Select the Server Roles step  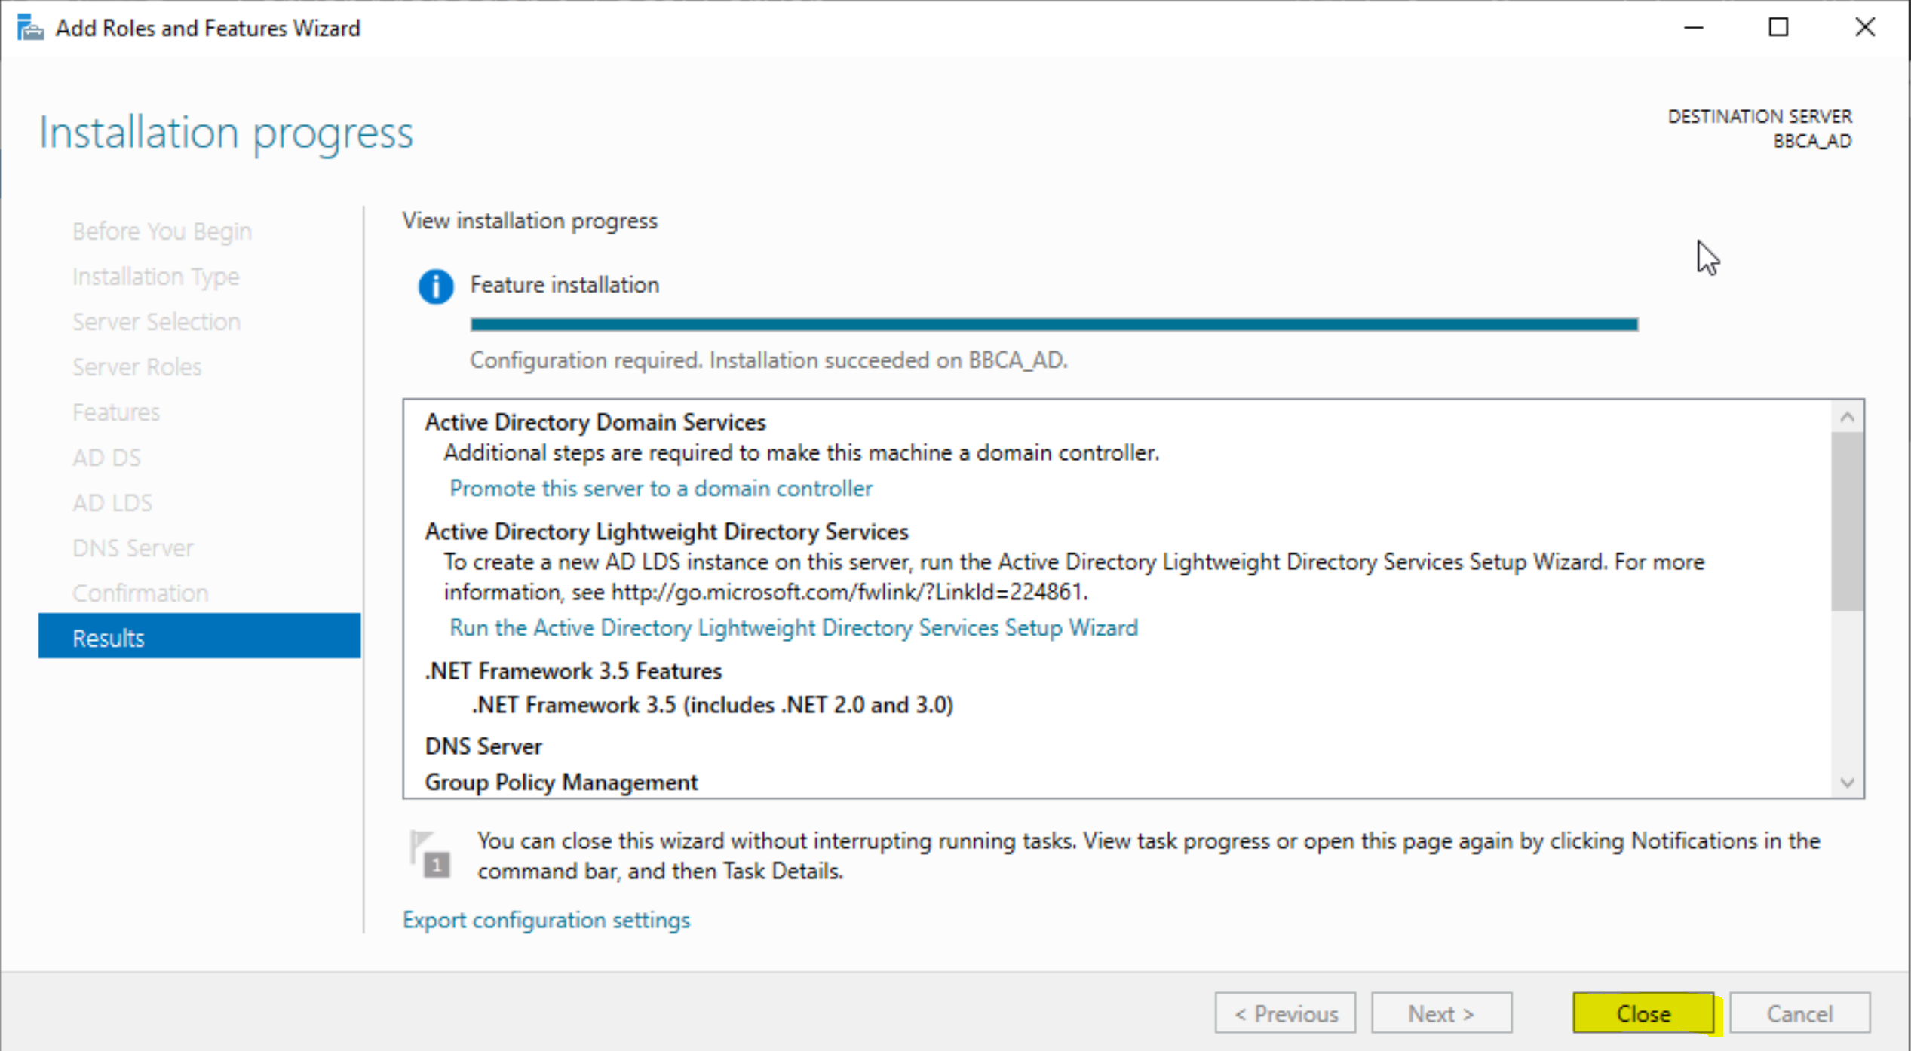coord(136,367)
